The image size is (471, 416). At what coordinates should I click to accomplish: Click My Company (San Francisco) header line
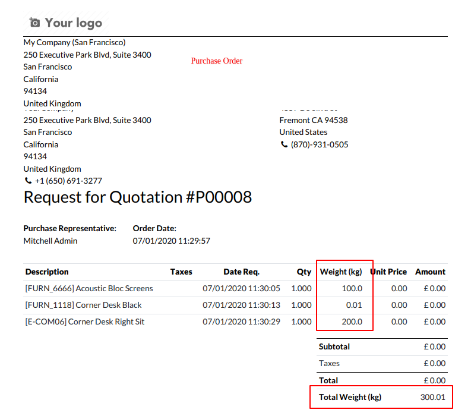click(x=74, y=42)
